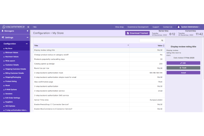Click the oscommerce logo

click(14, 27)
